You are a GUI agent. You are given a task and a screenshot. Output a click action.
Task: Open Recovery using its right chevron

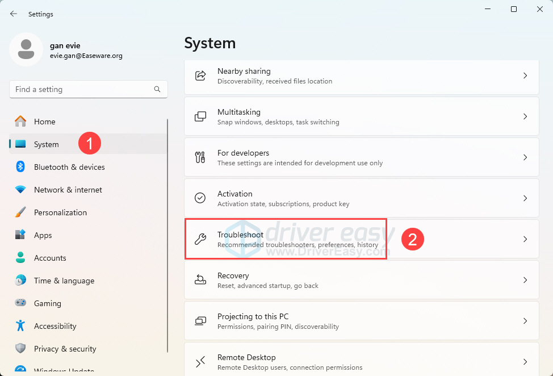tap(525, 280)
